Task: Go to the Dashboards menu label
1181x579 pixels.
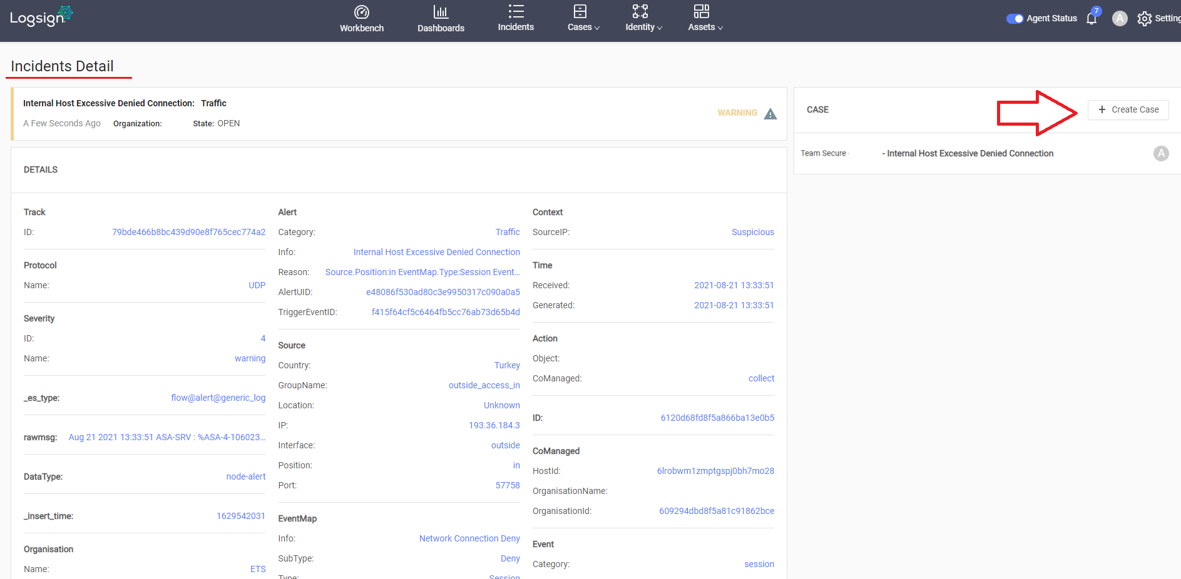Action: (x=441, y=28)
